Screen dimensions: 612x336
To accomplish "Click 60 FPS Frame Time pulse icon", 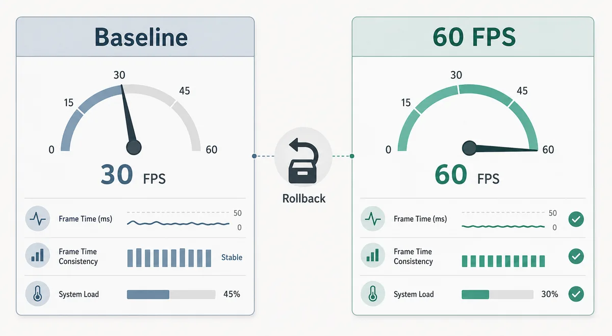I will point(373,219).
